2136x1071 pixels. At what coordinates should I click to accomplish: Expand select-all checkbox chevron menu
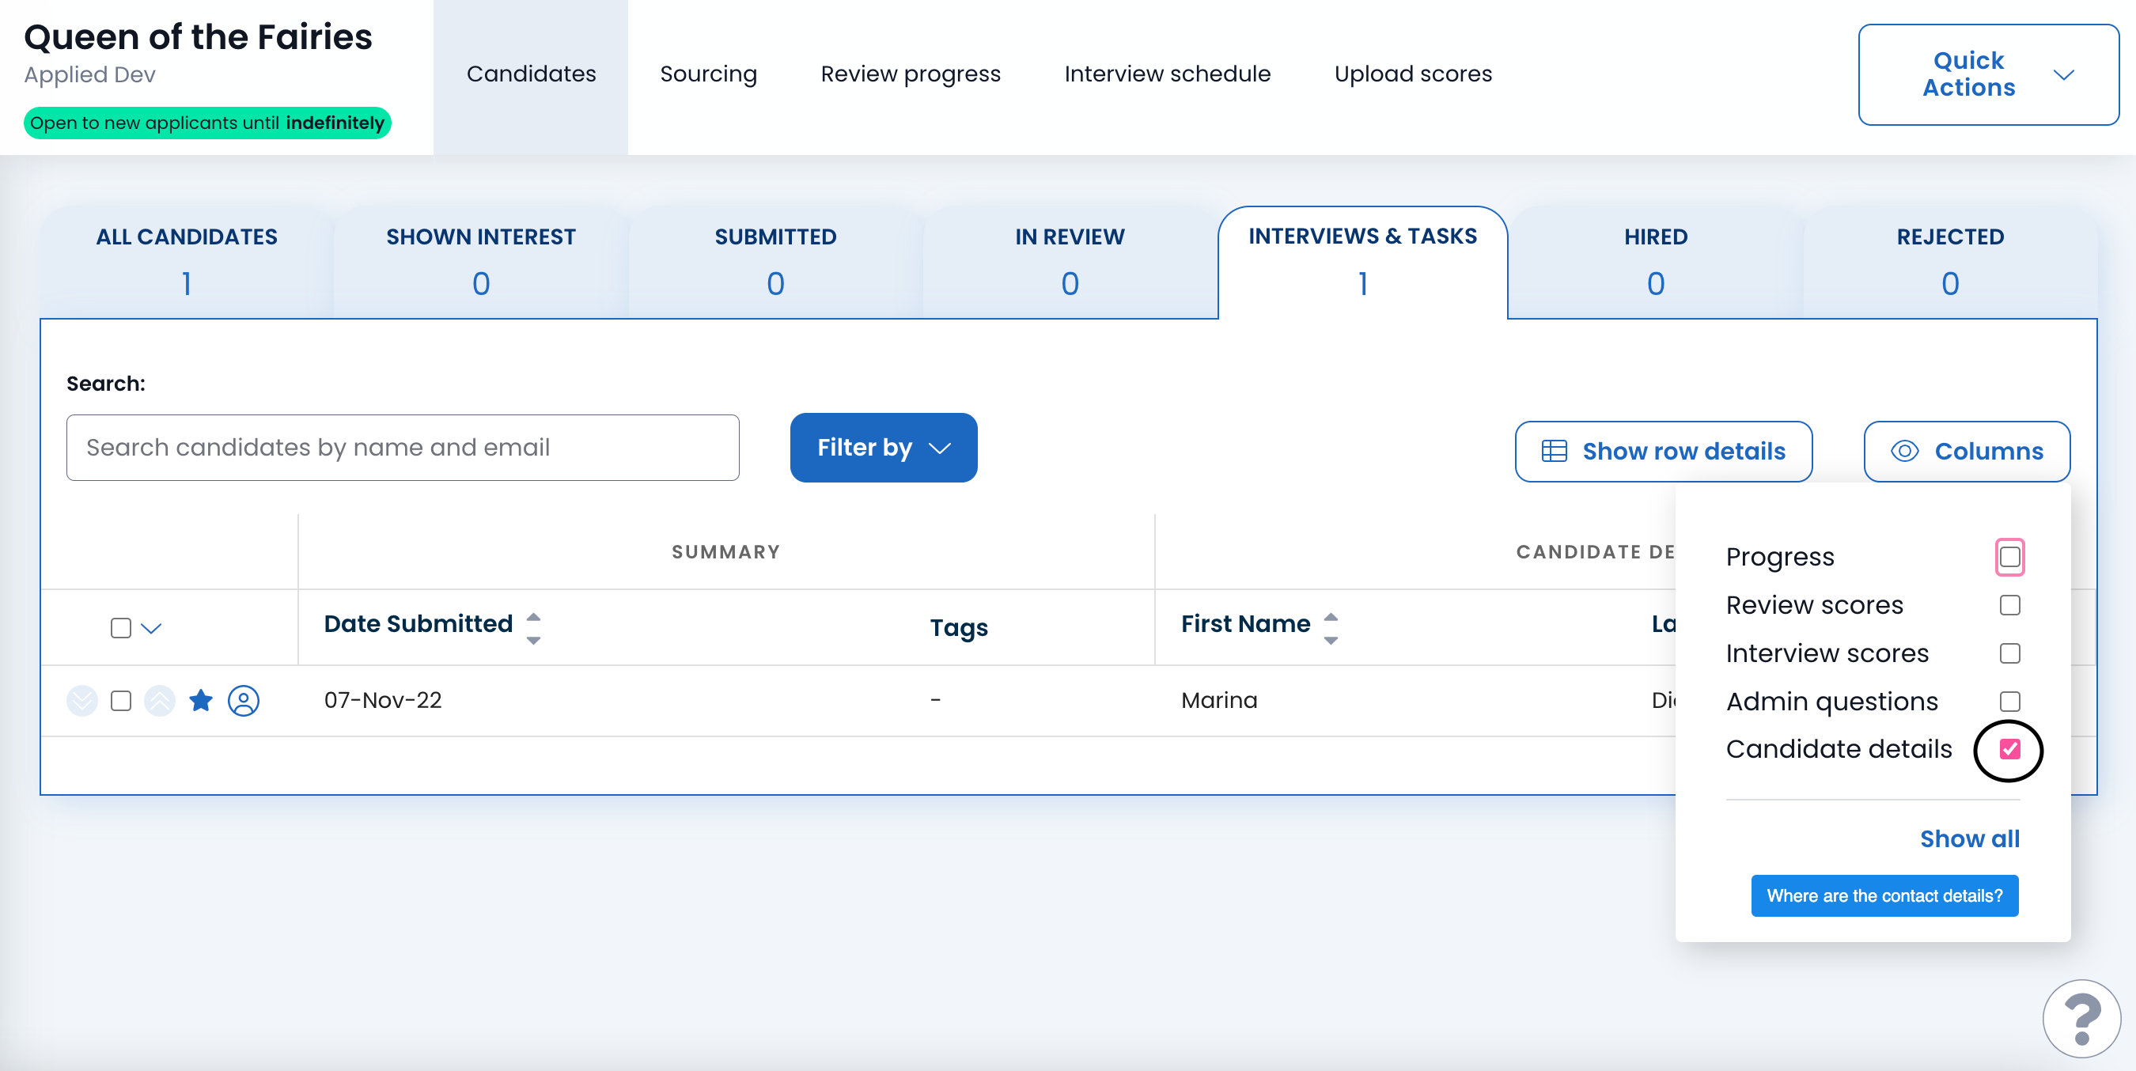click(x=151, y=627)
